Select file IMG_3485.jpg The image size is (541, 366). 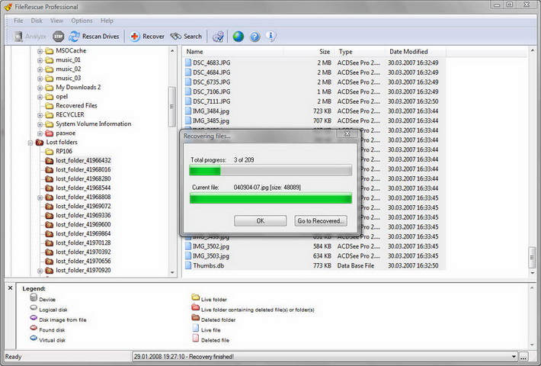(x=211, y=120)
